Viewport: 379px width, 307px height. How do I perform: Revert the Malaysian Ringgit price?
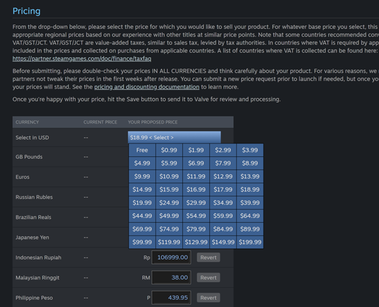tap(208, 277)
